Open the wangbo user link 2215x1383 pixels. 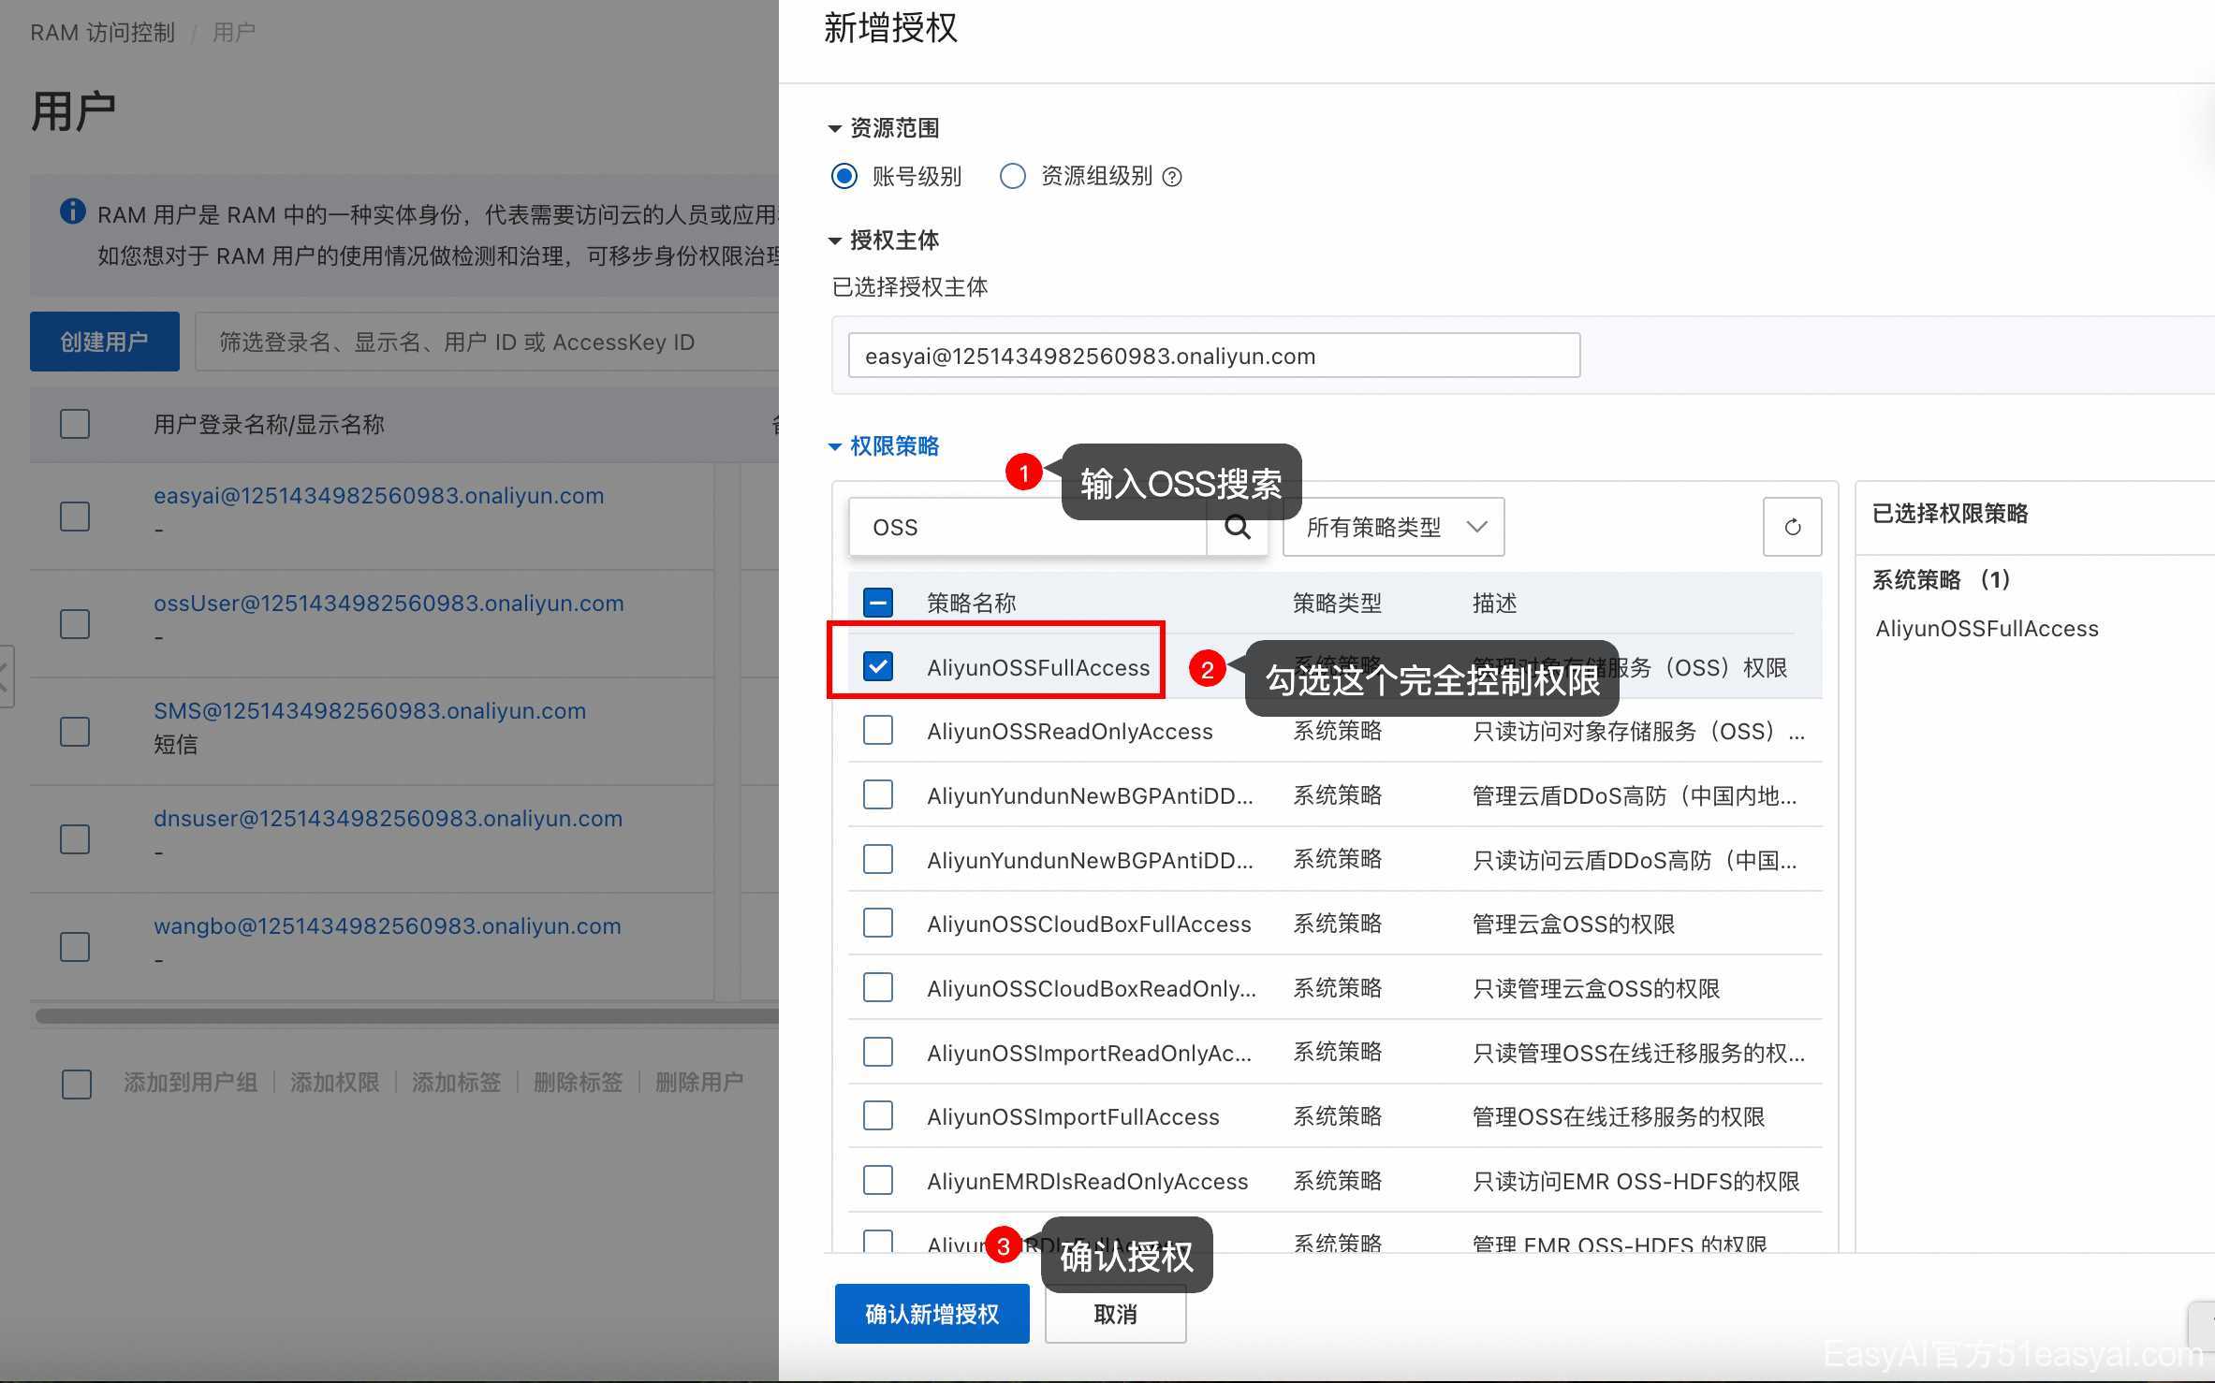387,926
